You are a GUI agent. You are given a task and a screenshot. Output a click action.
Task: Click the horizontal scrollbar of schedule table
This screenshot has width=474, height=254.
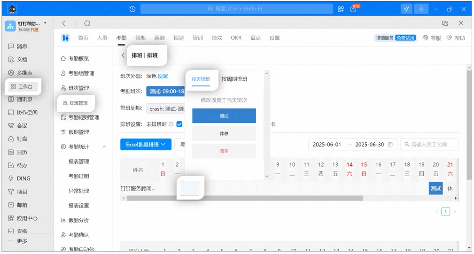click(245, 198)
